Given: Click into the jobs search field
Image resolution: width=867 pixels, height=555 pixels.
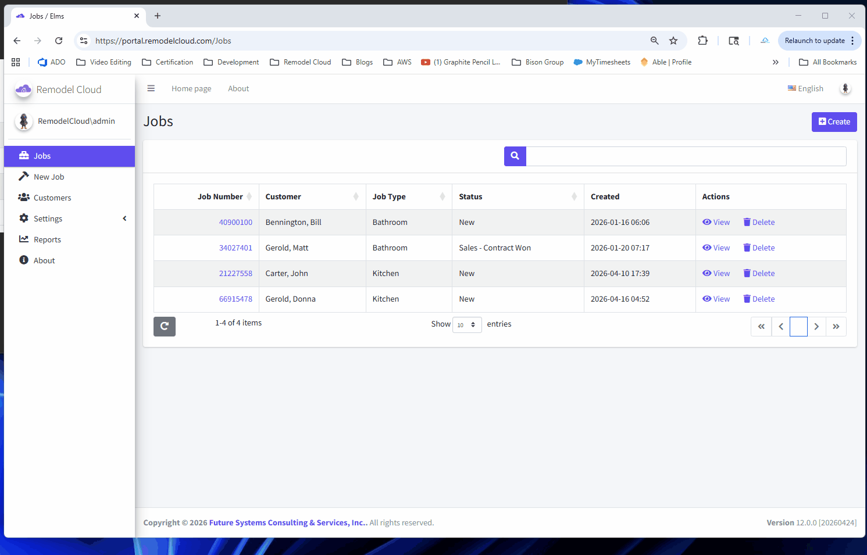Looking at the screenshot, I should tap(686, 156).
